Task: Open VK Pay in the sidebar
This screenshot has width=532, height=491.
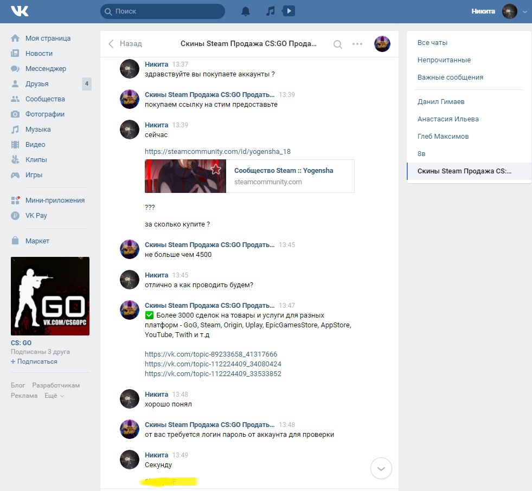Action: (x=36, y=215)
